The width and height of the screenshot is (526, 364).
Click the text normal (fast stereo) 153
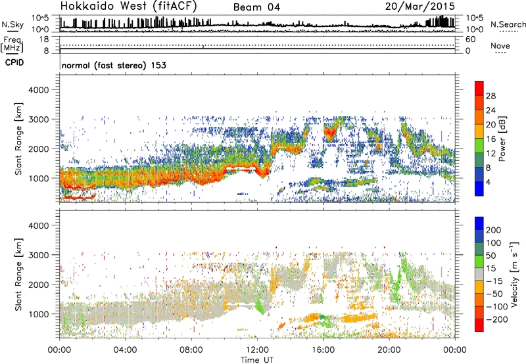114,65
